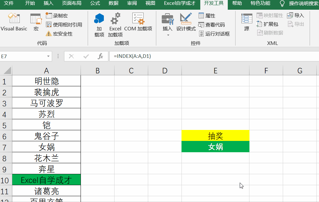Screen dimensions: 319x202
Task: Open the 特色功能 tab
Action: pos(260,3)
